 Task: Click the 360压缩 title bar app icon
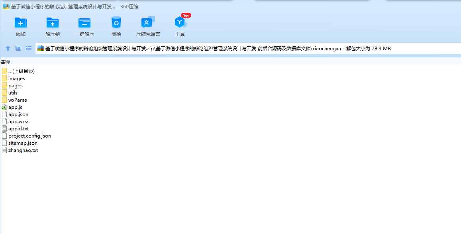pos(6,6)
